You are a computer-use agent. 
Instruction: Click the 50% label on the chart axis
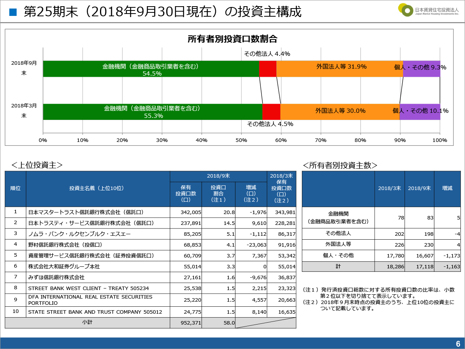tap(241, 140)
